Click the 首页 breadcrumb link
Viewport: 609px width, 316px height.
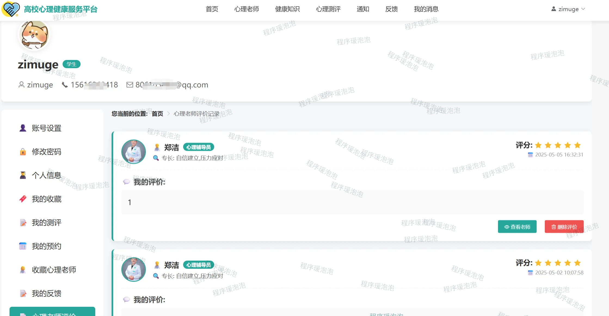coord(157,114)
